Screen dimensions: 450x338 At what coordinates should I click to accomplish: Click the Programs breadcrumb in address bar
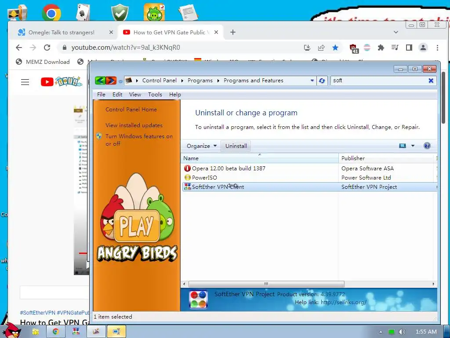click(x=200, y=81)
